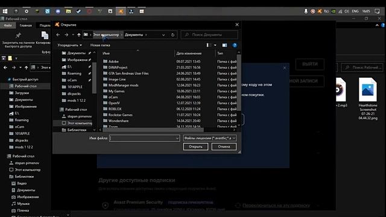386x217 pixels.
Task: Select the My Games folder
Action: pos(116,91)
